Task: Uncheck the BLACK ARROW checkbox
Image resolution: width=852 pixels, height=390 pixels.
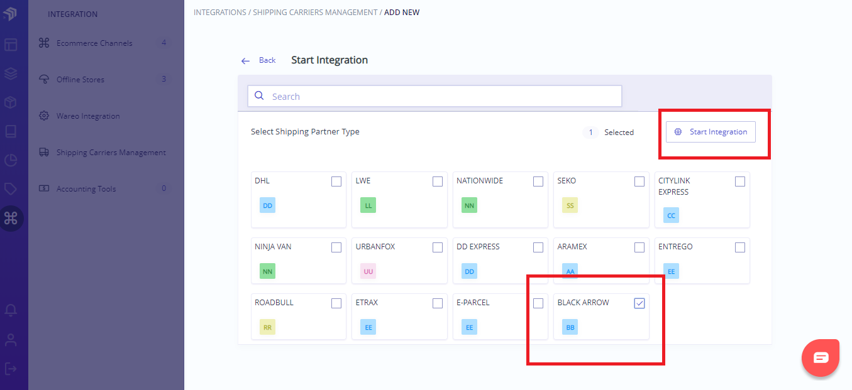Action: (639, 303)
